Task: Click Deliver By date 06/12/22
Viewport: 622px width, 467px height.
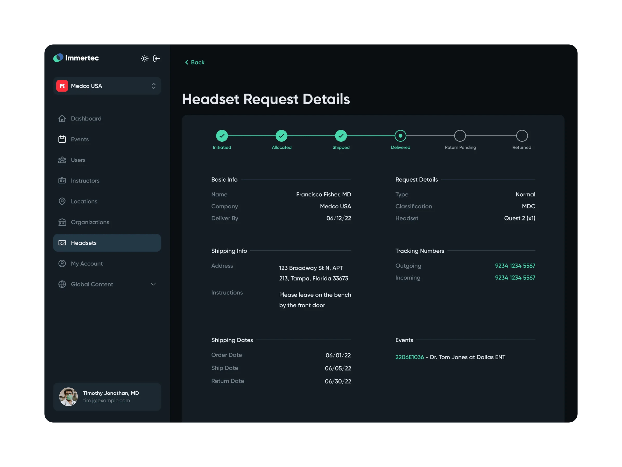Action: tap(339, 218)
